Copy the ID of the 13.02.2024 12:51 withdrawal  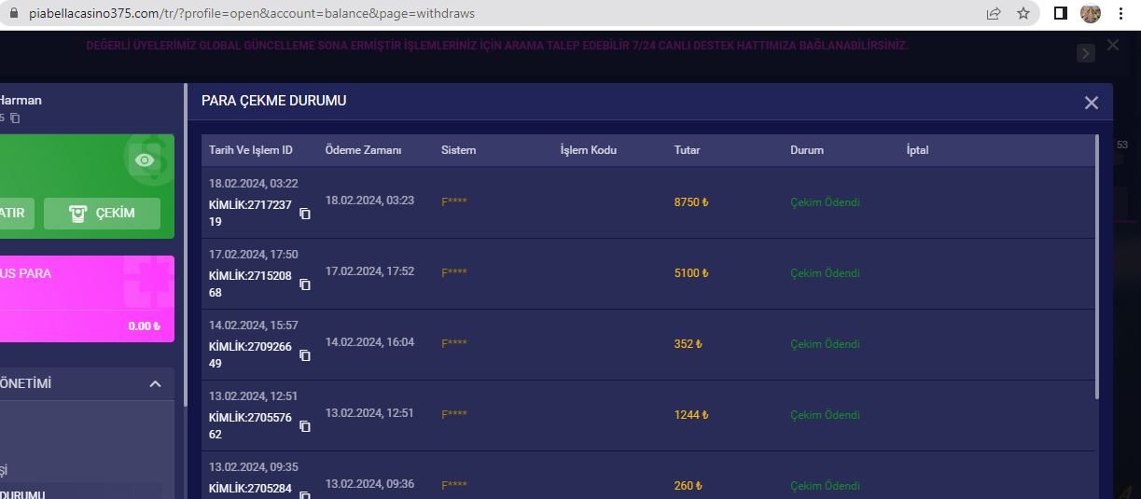pyautogui.click(x=305, y=426)
